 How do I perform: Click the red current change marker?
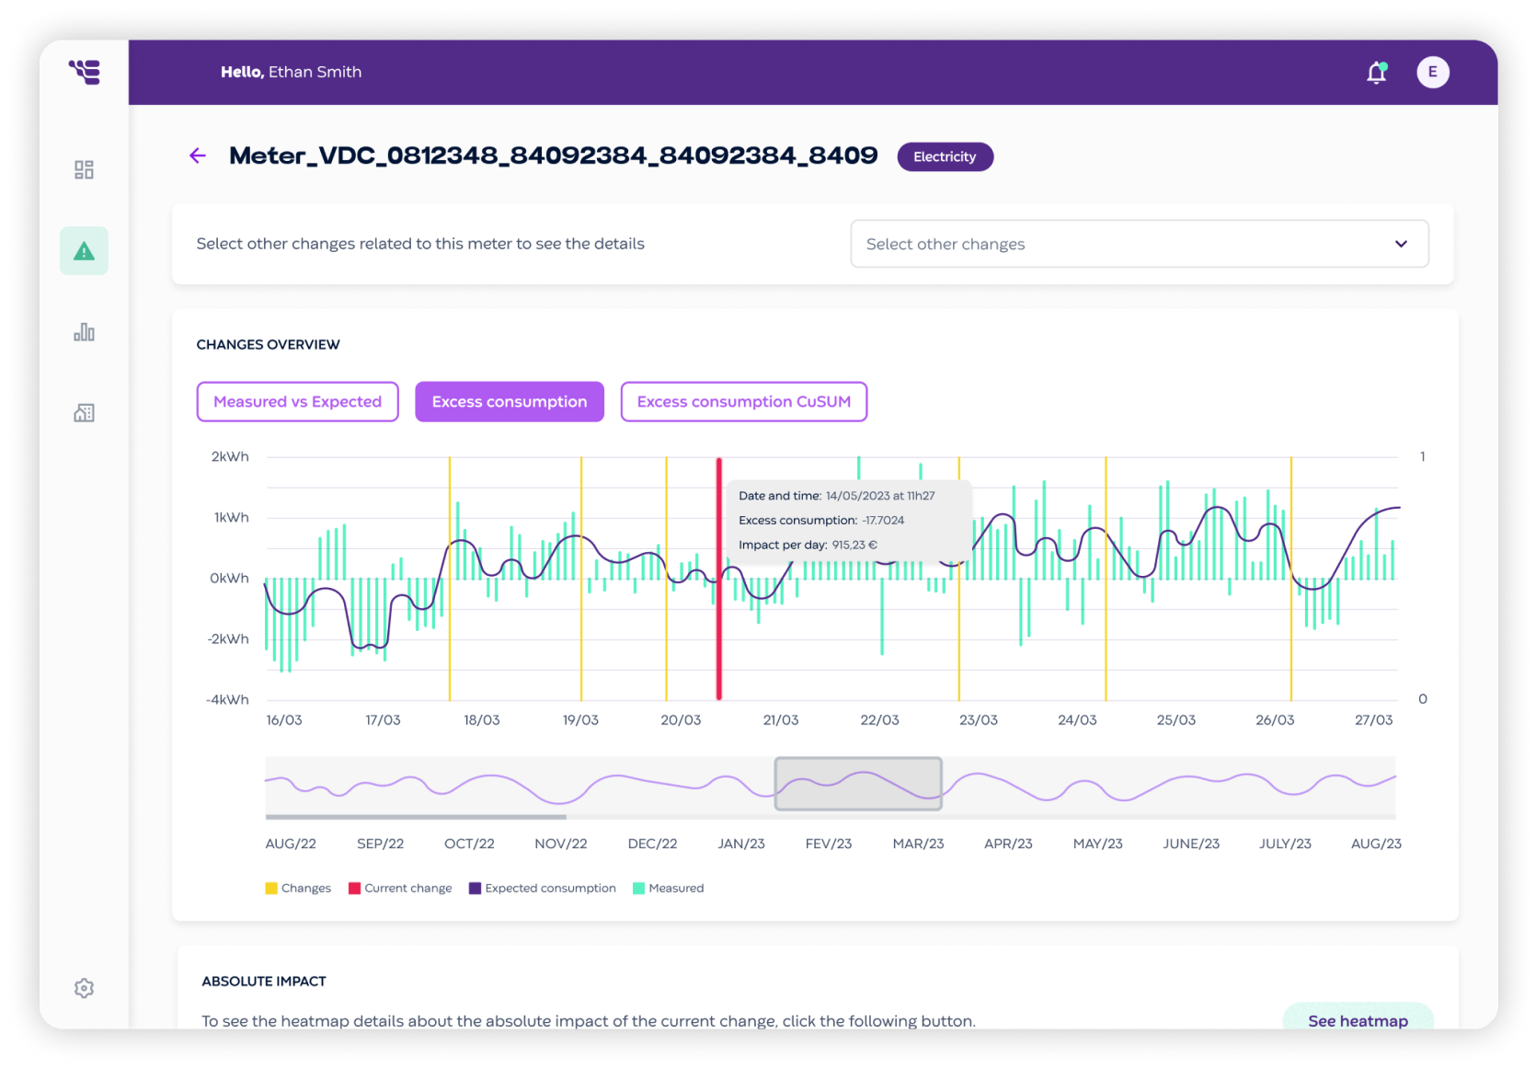pyautogui.click(x=719, y=579)
